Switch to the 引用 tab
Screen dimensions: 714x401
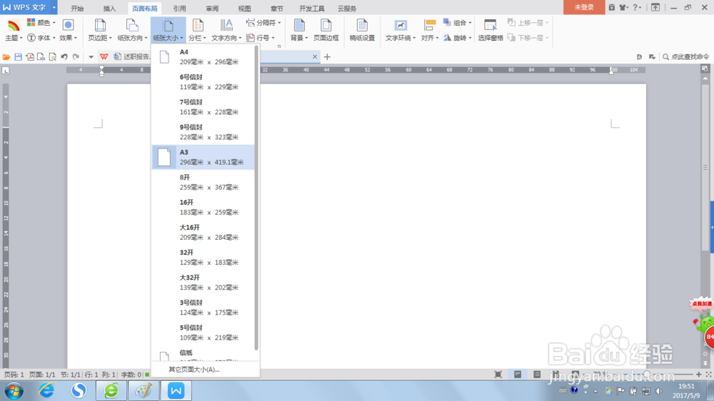(179, 8)
